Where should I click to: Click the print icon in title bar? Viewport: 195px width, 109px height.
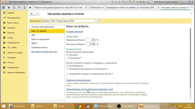(116, 2)
